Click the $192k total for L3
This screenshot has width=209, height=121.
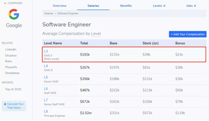click(85, 54)
